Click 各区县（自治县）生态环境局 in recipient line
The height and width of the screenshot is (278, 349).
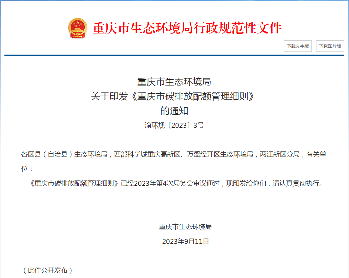[64, 154]
